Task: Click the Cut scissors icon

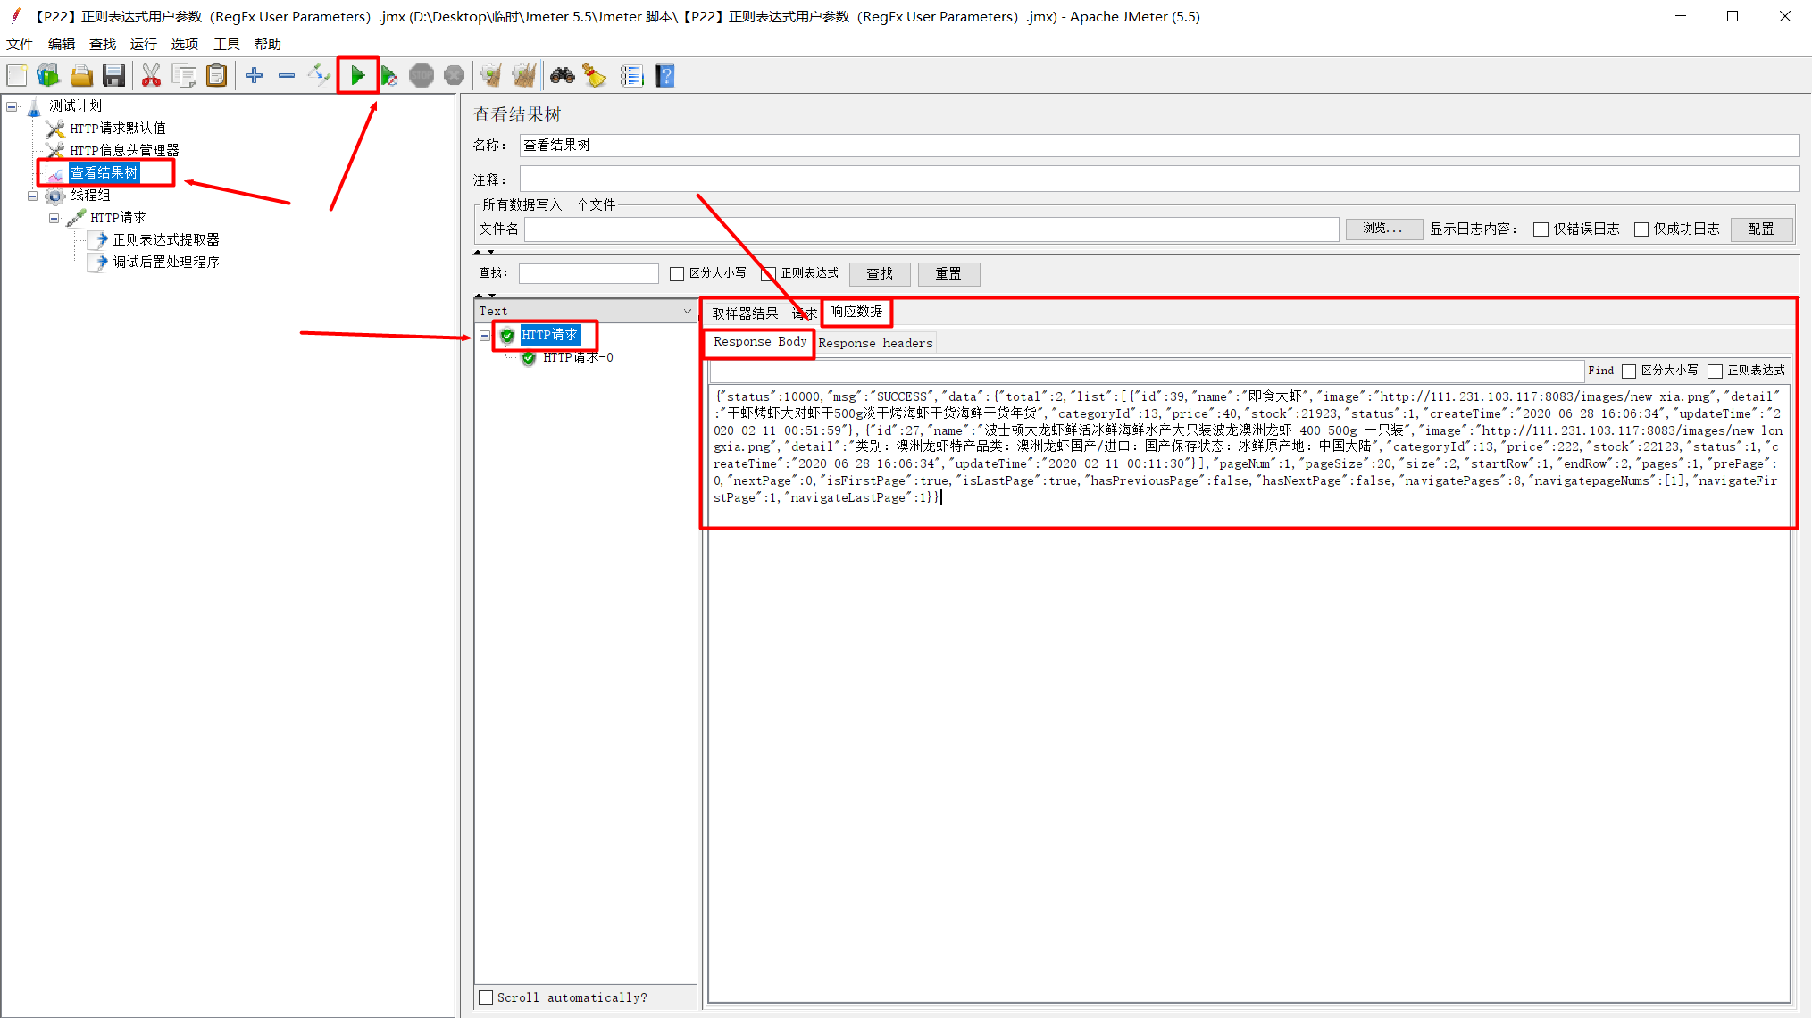Action: point(151,76)
